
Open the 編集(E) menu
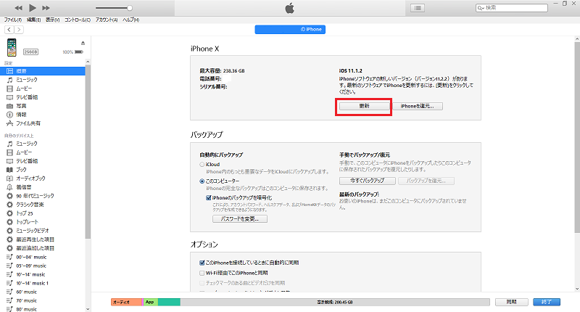point(33,20)
